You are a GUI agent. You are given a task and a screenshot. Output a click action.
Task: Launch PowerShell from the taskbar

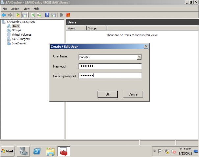37,151
